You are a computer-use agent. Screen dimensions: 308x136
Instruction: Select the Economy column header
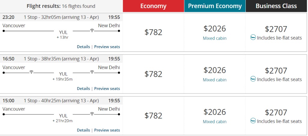click(153, 6)
